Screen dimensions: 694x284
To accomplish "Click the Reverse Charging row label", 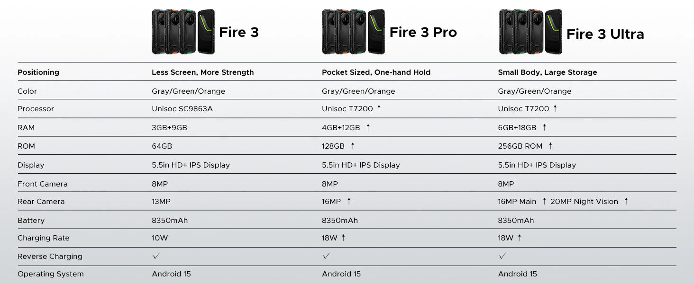I will 50,257.
